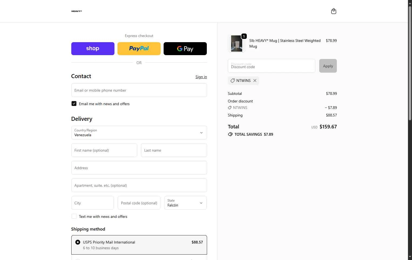The height and width of the screenshot is (260, 412).
Task: Open the Country/Region dropdown
Action: [x=139, y=133]
